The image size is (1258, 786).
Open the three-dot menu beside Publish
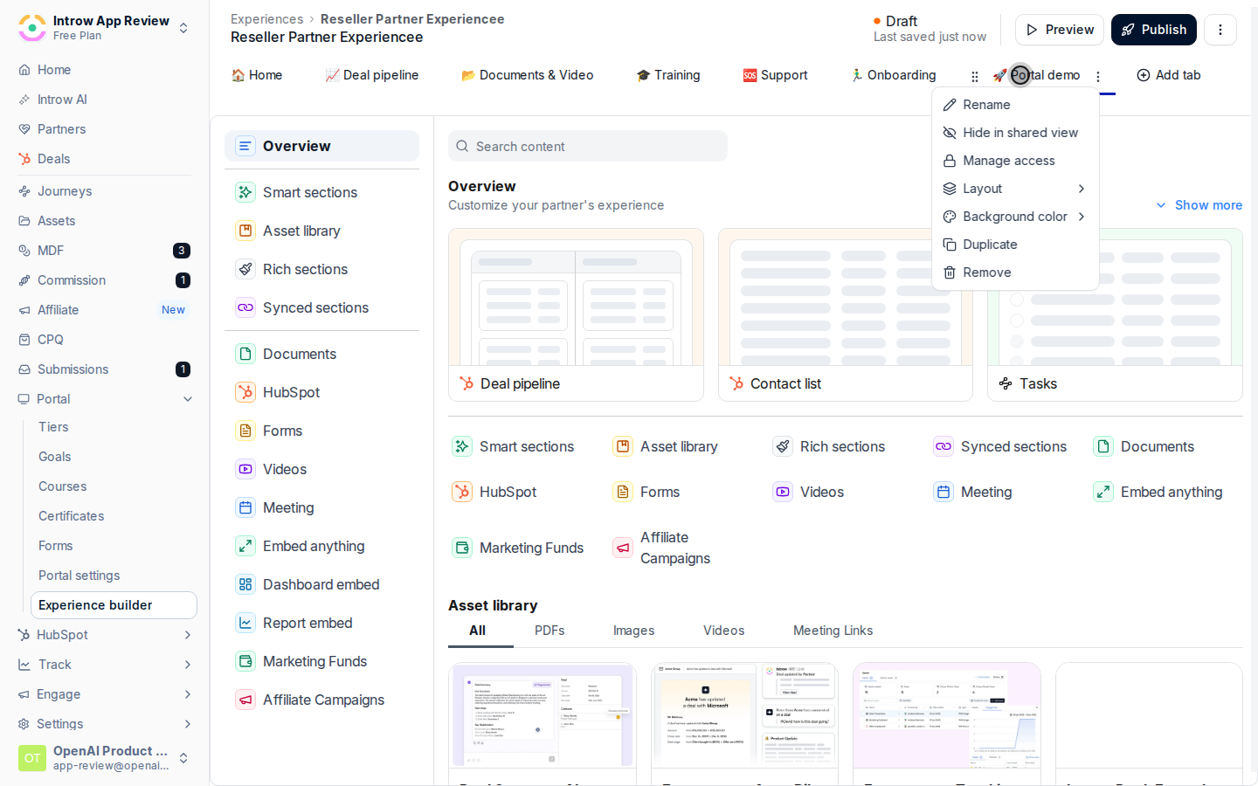pyautogui.click(x=1220, y=30)
